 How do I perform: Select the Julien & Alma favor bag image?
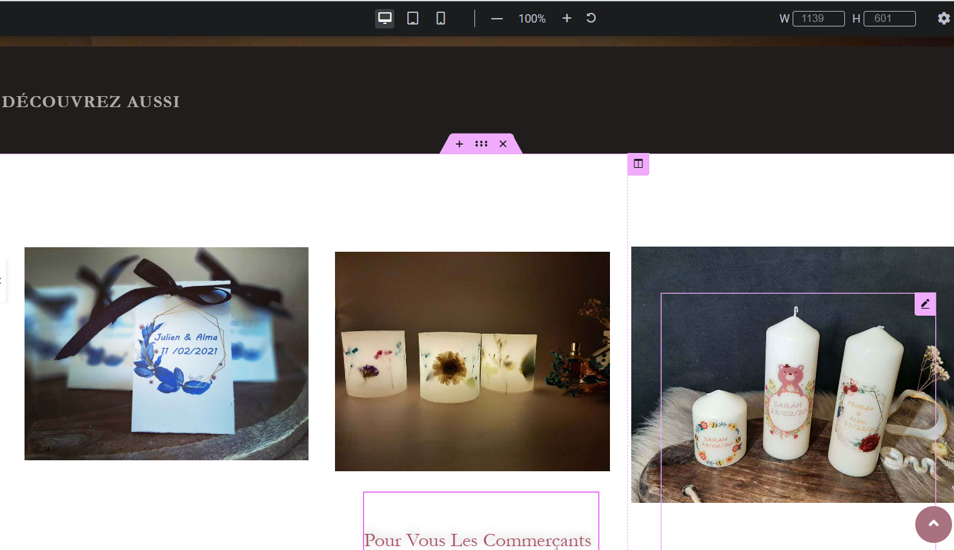[167, 353]
